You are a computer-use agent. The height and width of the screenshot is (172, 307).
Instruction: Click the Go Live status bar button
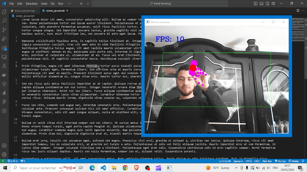[x=280, y=161]
